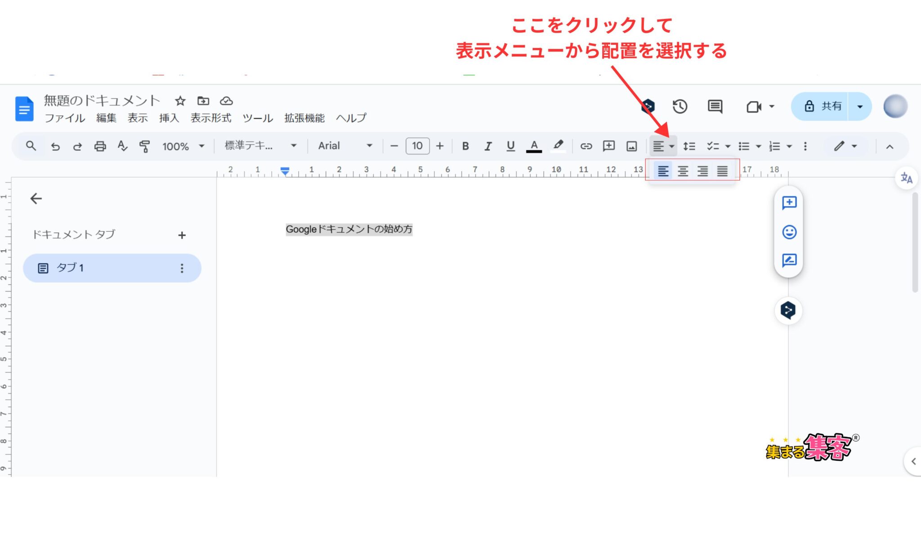The width and height of the screenshot is (921, 552).
Task: Open the 表示形式 menu
Action: click(210, 118)
